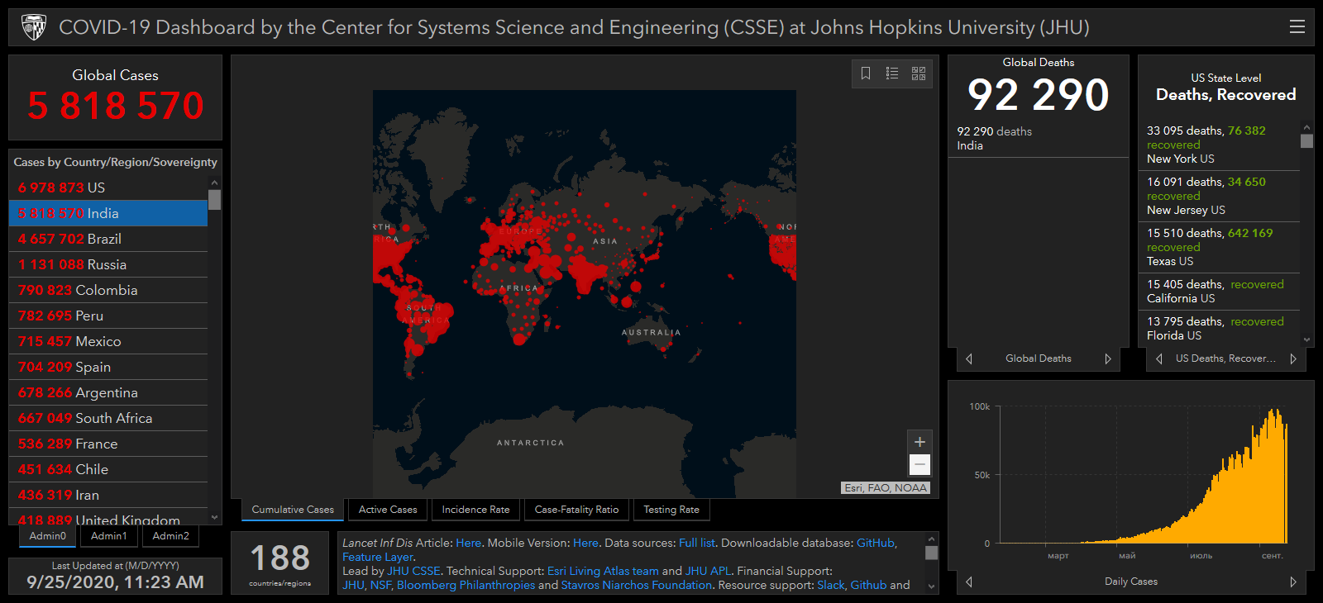Open the Feature Layer link
Image resolution: width=1323 pixels, height=603 pixels.
[x=378, y=557]
